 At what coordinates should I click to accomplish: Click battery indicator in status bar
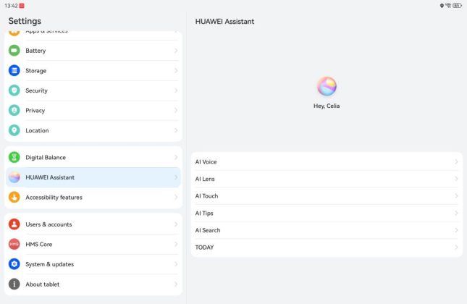(x=457, y=5)
